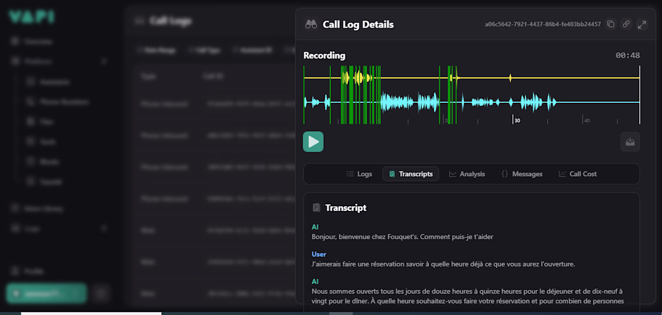Collapse the Platform section in background sidebar
The height and width of the screenshot is (315, 662).
click(x=104, y=61)
